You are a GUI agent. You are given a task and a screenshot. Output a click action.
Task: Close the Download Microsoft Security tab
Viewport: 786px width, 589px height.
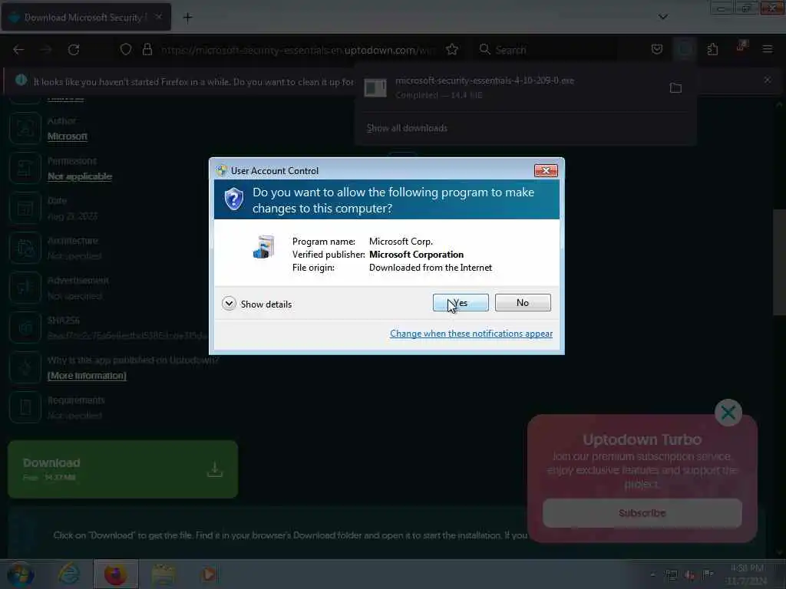[158, 17]
